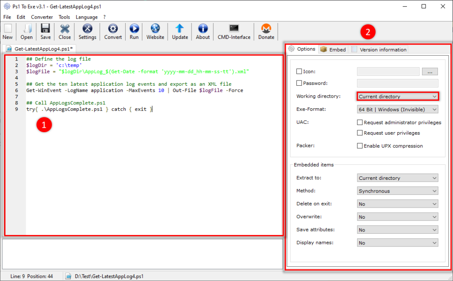Expand the Delete on exit dropdown
This screenshot has width=453, height=281.
tap(398, 204)
